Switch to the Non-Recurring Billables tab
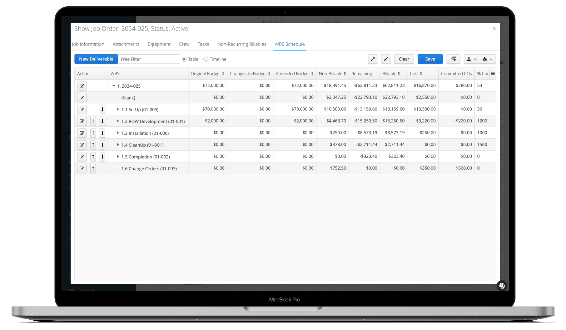The image size is (566, 330). click(242, 44)
